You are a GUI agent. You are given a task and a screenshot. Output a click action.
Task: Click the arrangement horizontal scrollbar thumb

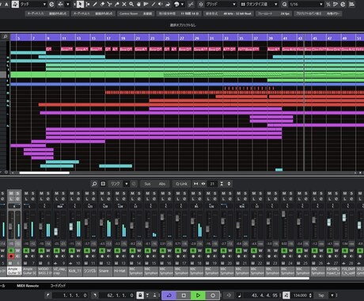point(44,173)
